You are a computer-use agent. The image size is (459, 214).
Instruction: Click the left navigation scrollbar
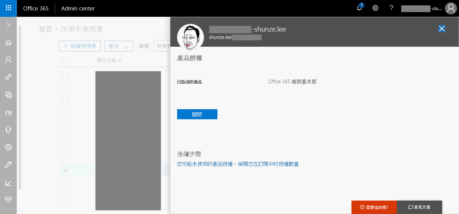pyautogui.click(x=19, y=107)
